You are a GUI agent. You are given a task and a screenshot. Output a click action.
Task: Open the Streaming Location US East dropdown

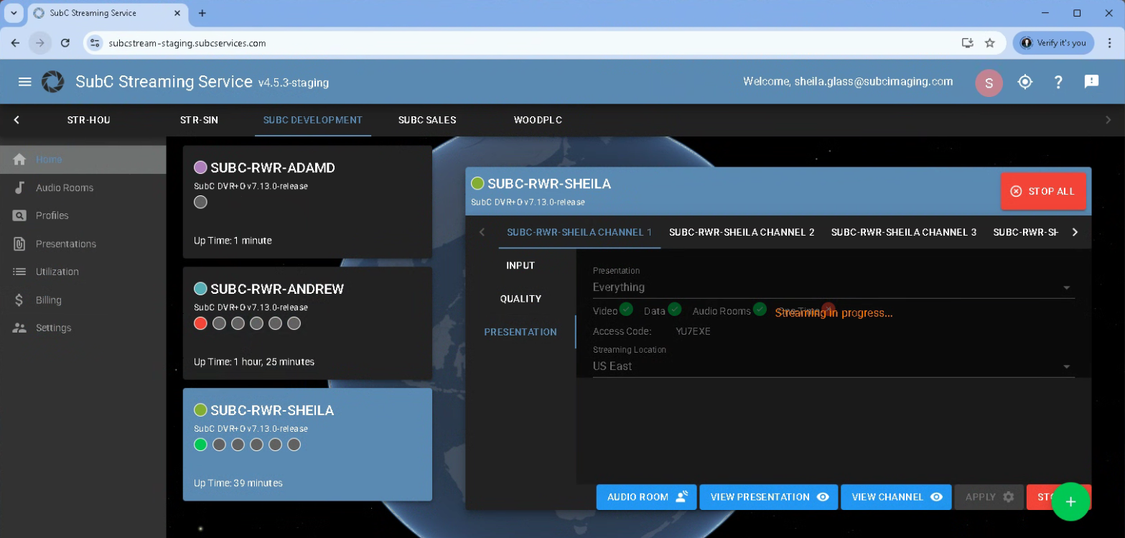(833, 366)
